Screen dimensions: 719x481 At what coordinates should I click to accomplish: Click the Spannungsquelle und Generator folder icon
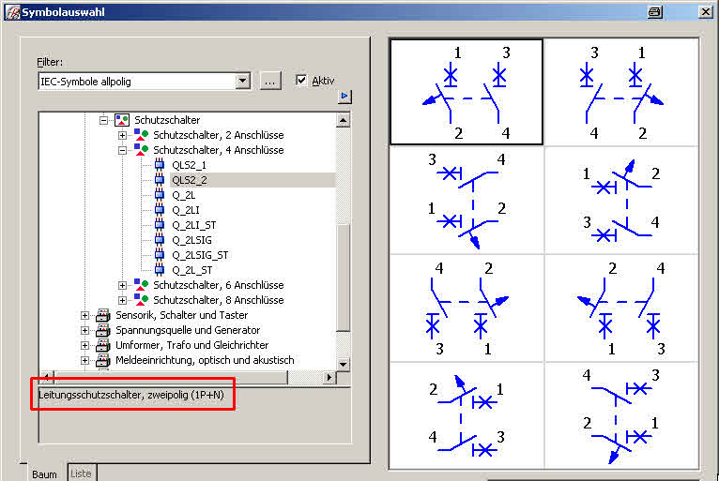(x=103, y=330)
